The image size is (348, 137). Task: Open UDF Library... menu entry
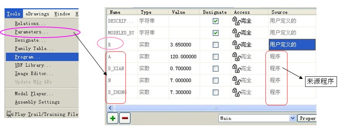point(33,65)
